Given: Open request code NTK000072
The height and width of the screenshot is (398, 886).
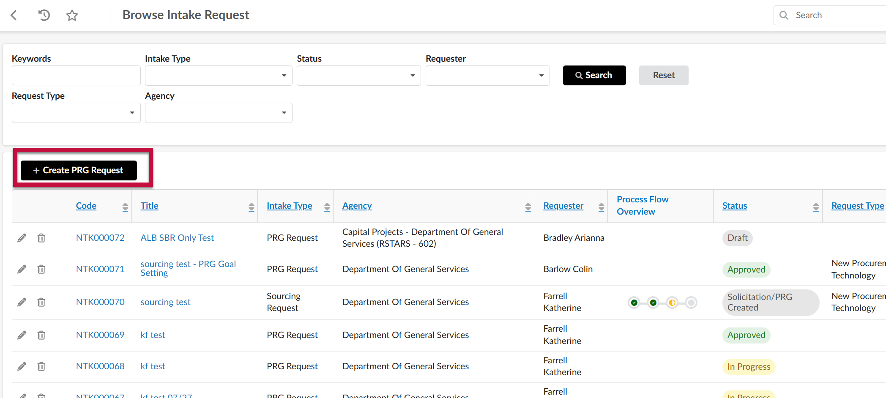Looking at the screenshot, I should (x=100, y=238).
